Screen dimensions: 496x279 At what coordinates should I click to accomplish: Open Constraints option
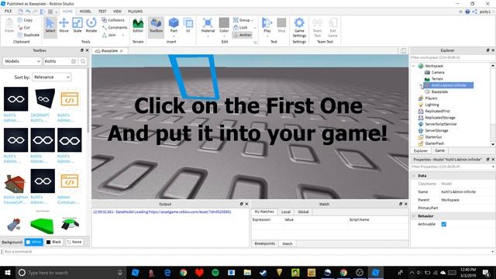point(114,28)
